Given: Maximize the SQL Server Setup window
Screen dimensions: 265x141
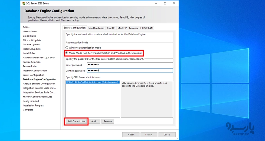Looking at the screenshot, I should point(165,3).
